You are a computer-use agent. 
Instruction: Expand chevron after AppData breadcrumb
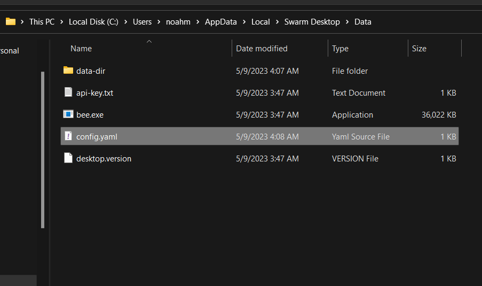pos(244,22)
